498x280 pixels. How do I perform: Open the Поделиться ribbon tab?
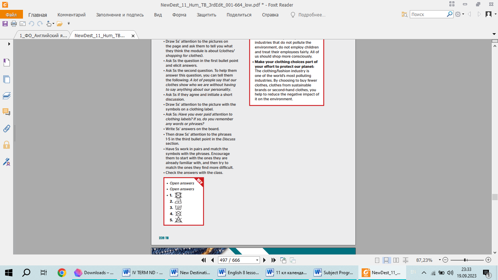tap(239, 15)
